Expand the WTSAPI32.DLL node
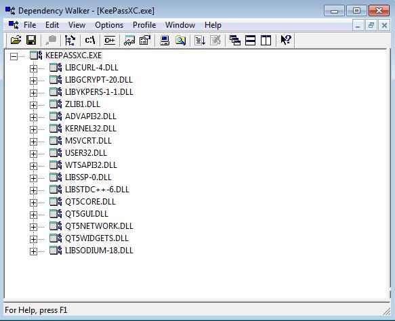395x321 pixels. [33, 166]
